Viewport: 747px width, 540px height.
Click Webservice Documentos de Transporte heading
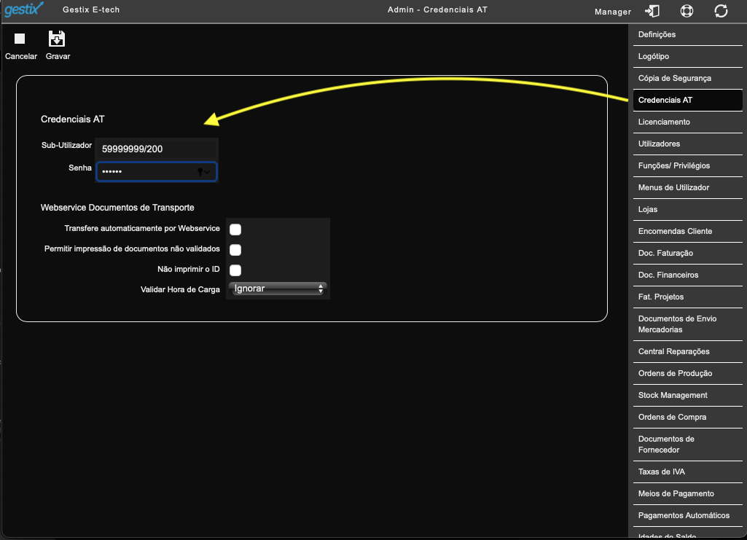tap(117, 208)
